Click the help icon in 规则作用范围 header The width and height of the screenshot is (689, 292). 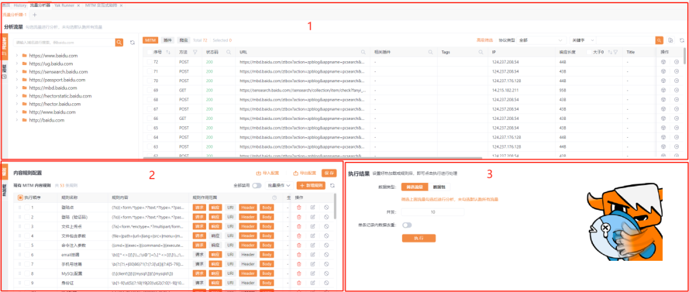coord(274,198)
